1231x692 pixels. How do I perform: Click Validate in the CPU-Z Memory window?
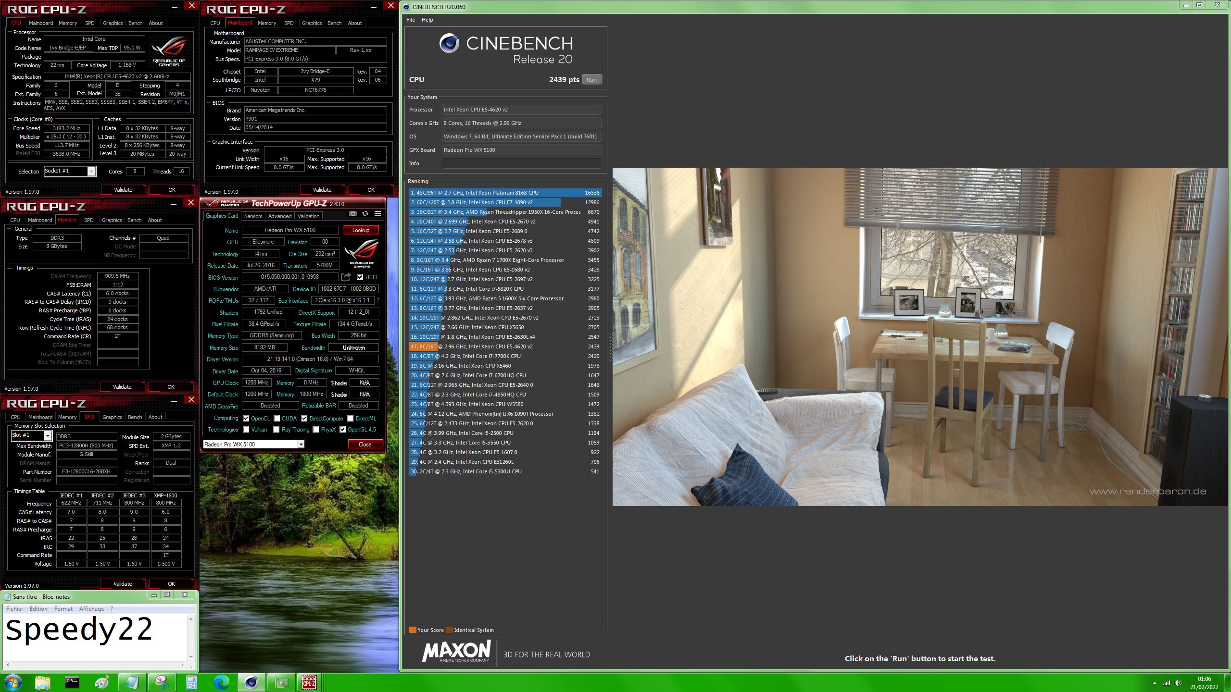(x=122, y=387)
